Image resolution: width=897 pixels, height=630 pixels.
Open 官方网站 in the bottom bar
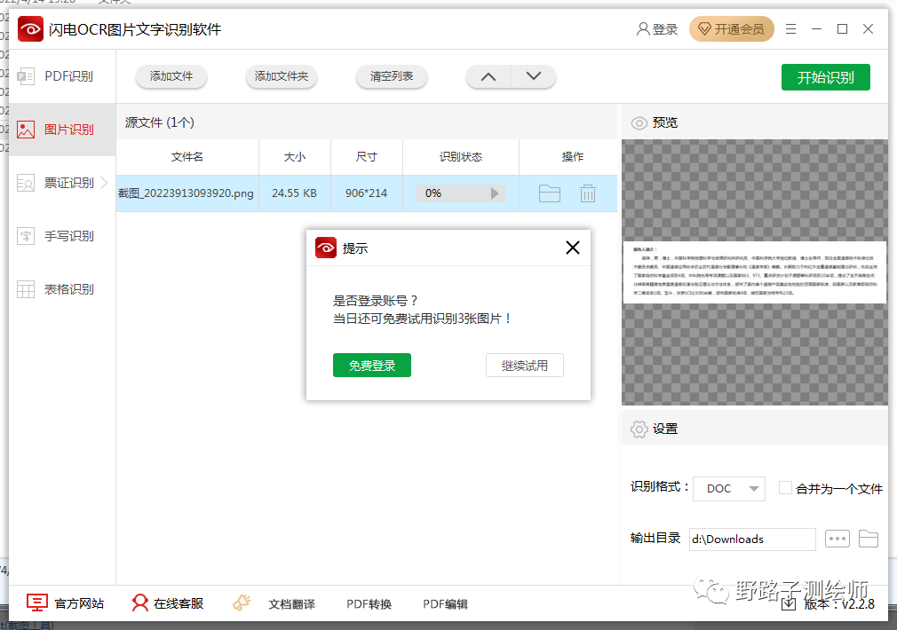[x=65, y=603]
